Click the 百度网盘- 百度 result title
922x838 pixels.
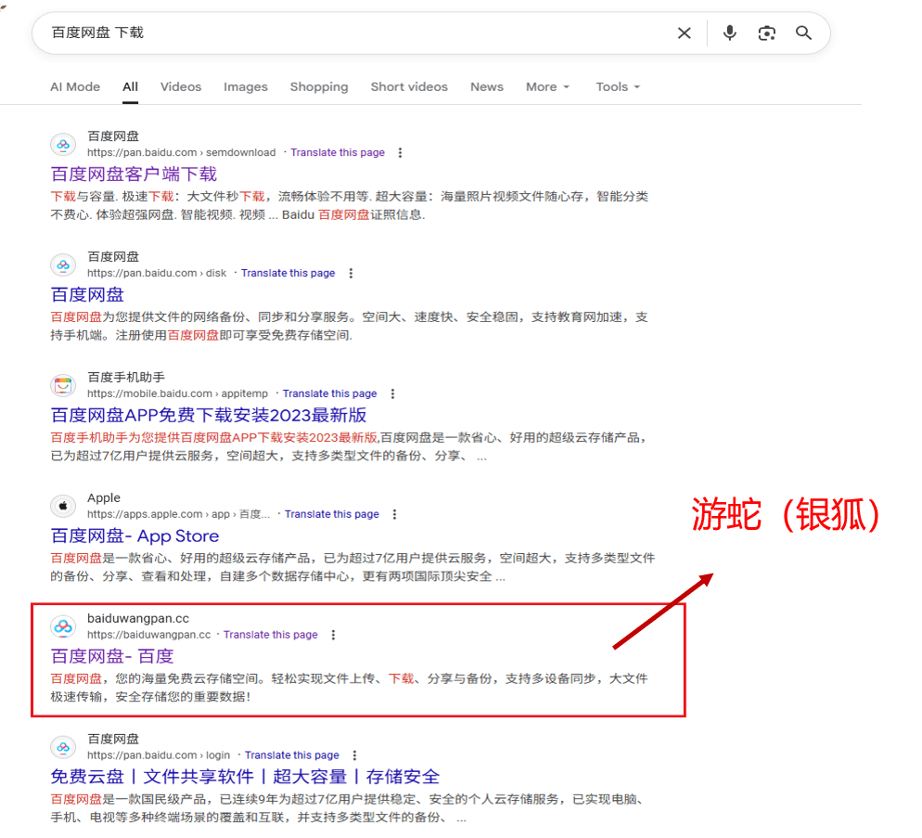(112, 656)
